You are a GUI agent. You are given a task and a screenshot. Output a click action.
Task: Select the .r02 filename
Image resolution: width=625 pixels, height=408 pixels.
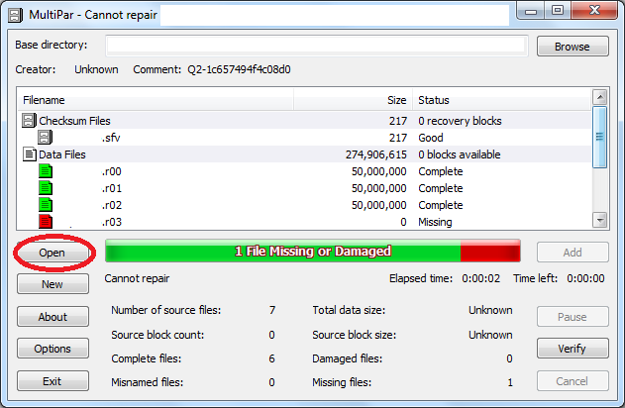[x=111, y=205]
